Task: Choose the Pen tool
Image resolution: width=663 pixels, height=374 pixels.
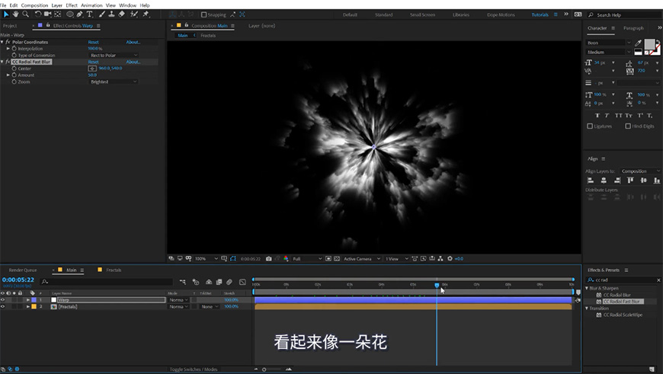Action: tap(80, 14)
